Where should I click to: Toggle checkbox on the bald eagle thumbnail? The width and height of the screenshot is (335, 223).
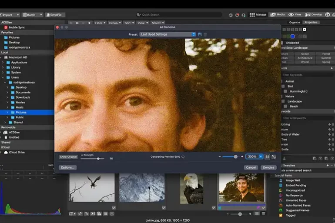[x=214, y=207]
